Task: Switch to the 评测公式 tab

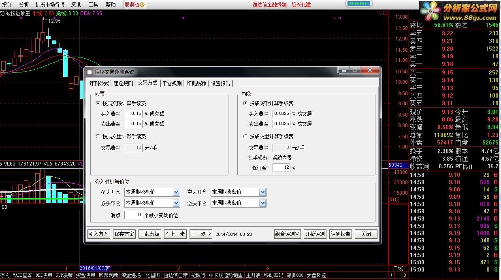Action: pyautogui.click(x=99, y=83)
